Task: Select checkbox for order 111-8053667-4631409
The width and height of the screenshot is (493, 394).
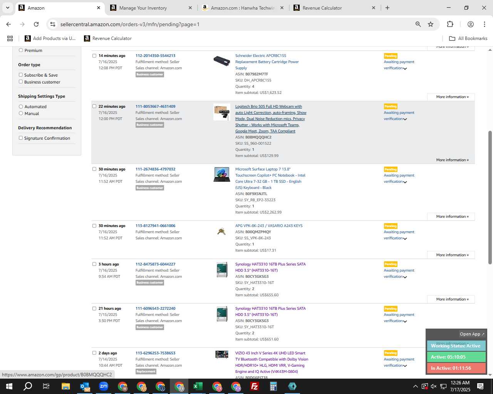Action: pos(94,106)
